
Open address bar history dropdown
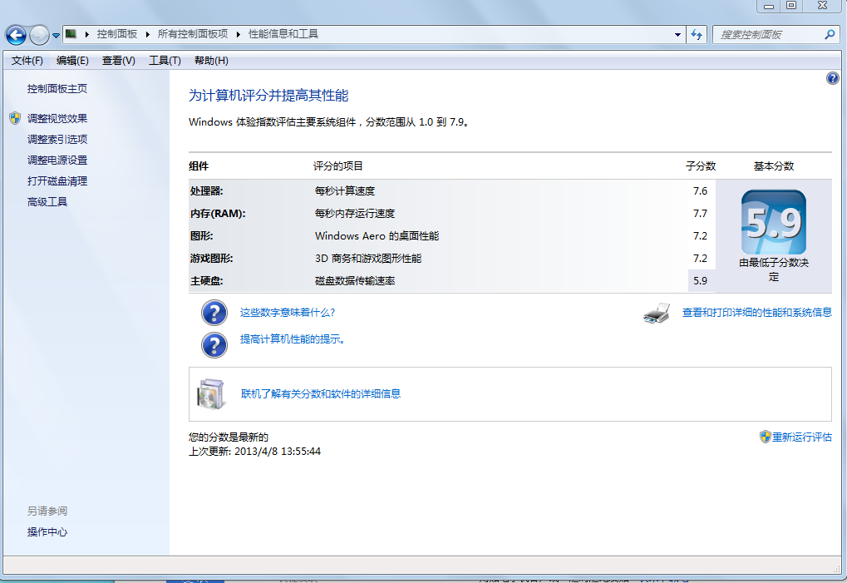[x=677, y=35]
